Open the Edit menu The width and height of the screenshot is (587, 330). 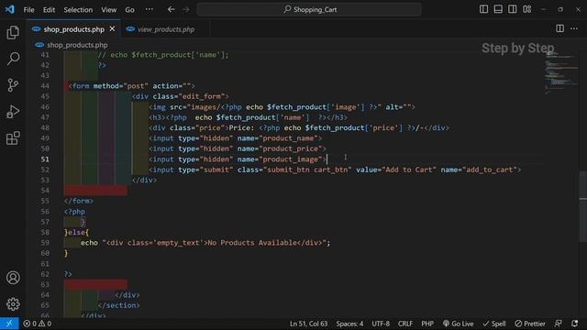tap(49, 10)
